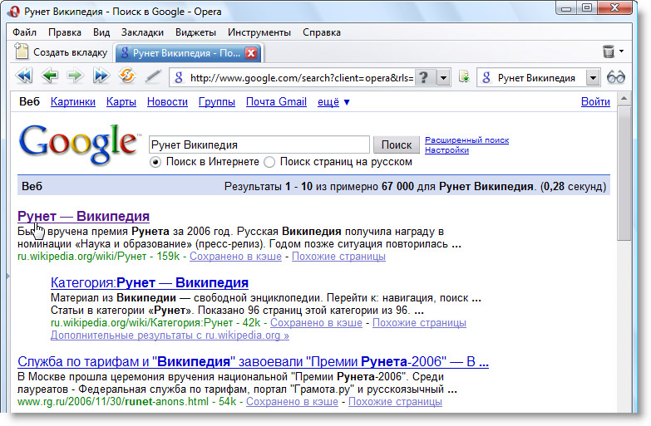The image size is (651, 426).
Task: Click the bookmark page icon beside search field
Action: pyautogui.click(x=464, y=77)
